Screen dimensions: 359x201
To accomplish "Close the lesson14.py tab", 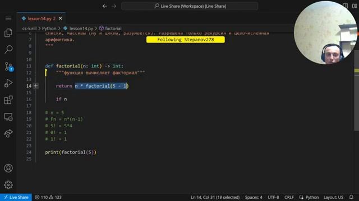I will (x=61, y=18).
